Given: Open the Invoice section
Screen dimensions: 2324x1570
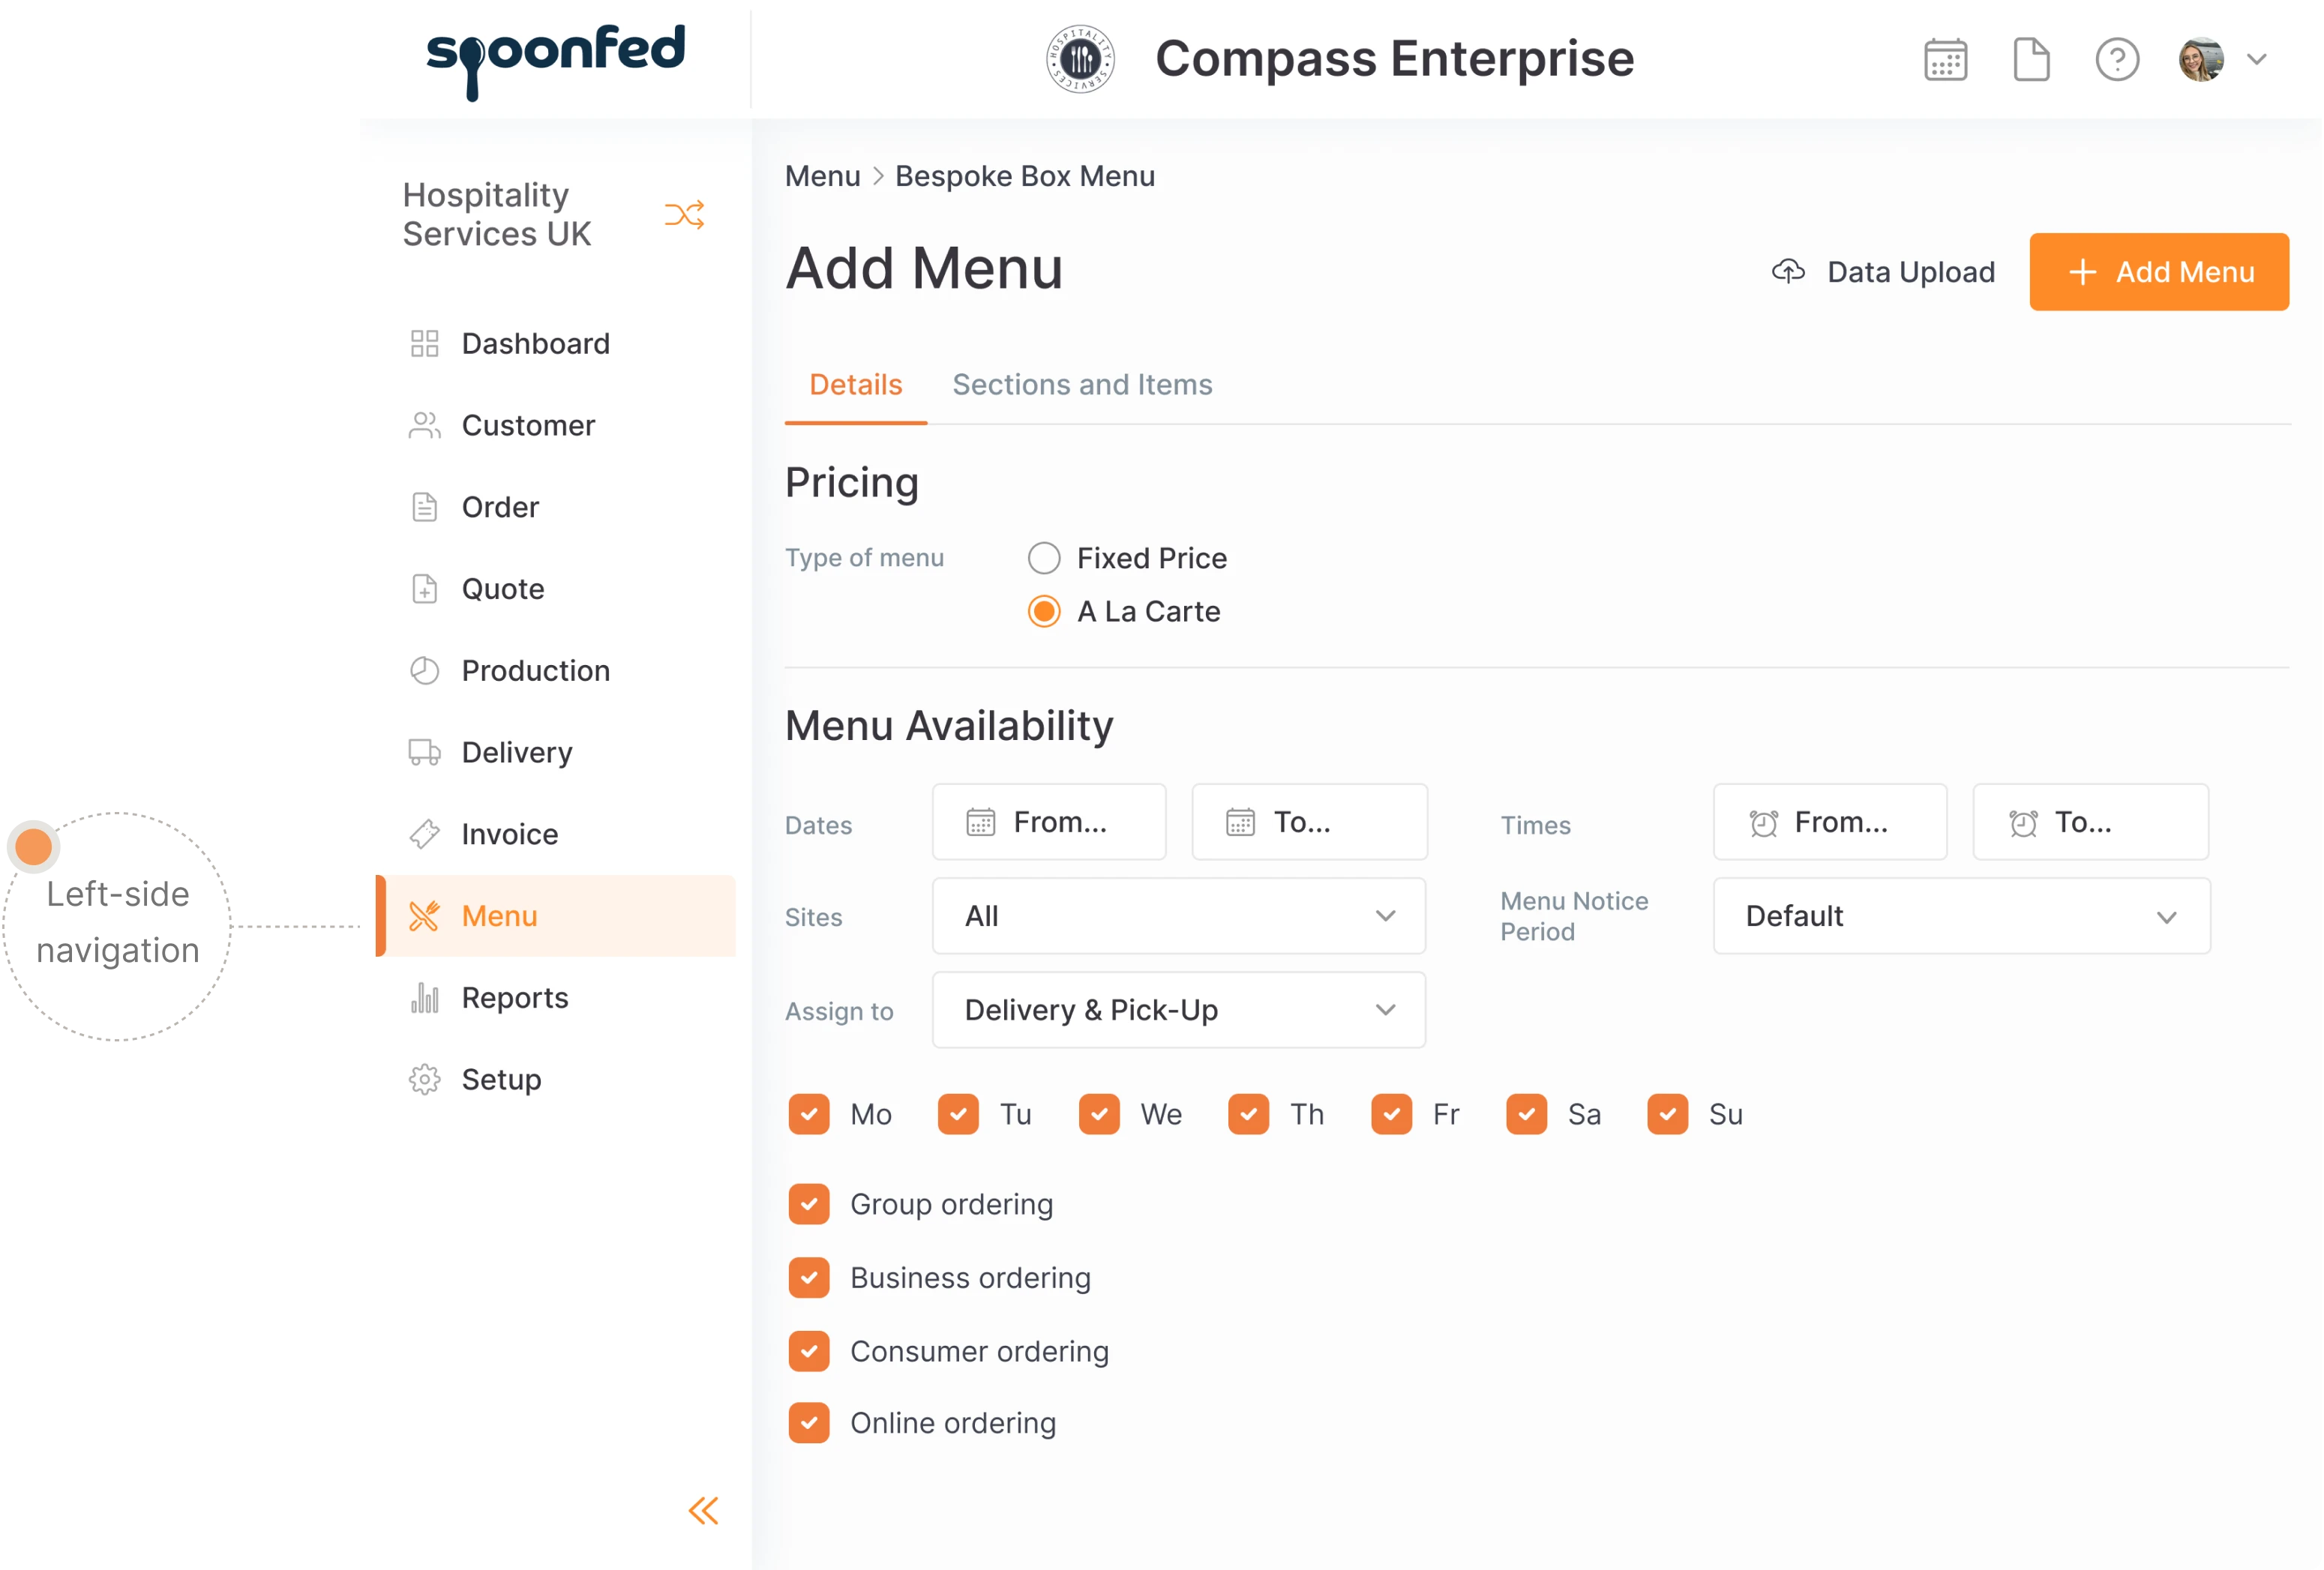Looking at the screenshot, I should point(509,834).
